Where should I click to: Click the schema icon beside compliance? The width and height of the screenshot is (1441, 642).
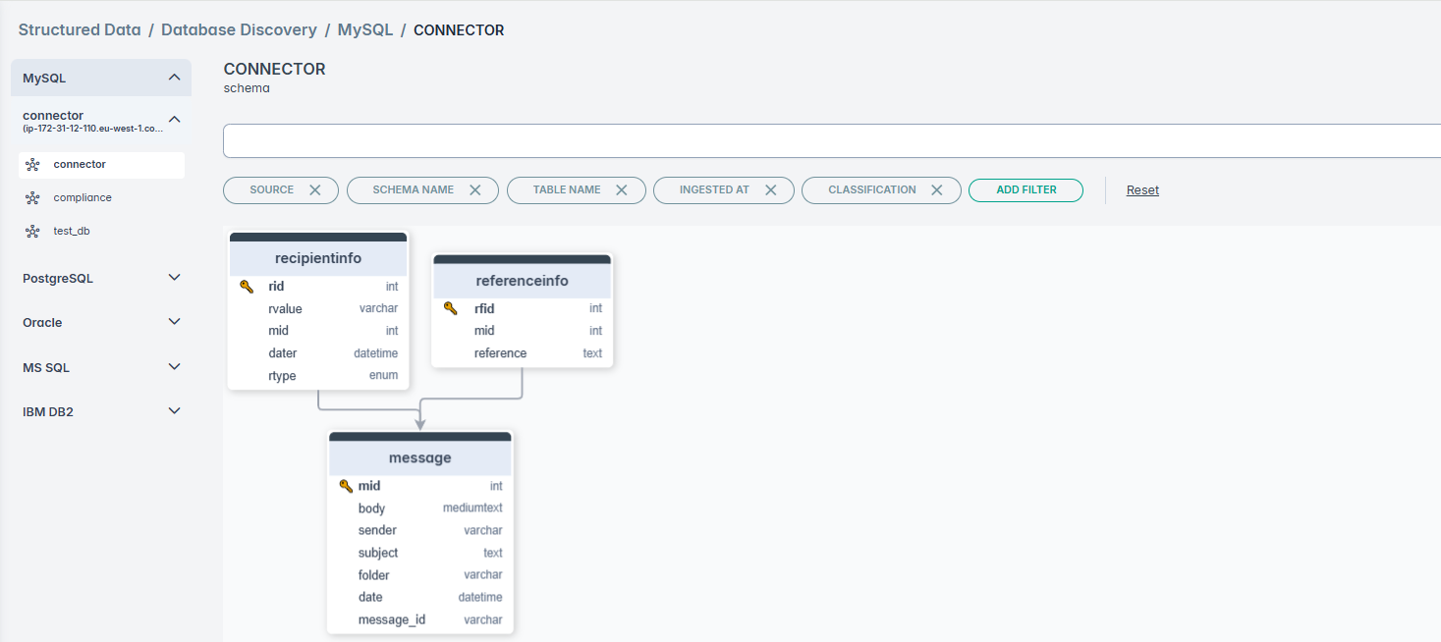(x=32, y=198)
